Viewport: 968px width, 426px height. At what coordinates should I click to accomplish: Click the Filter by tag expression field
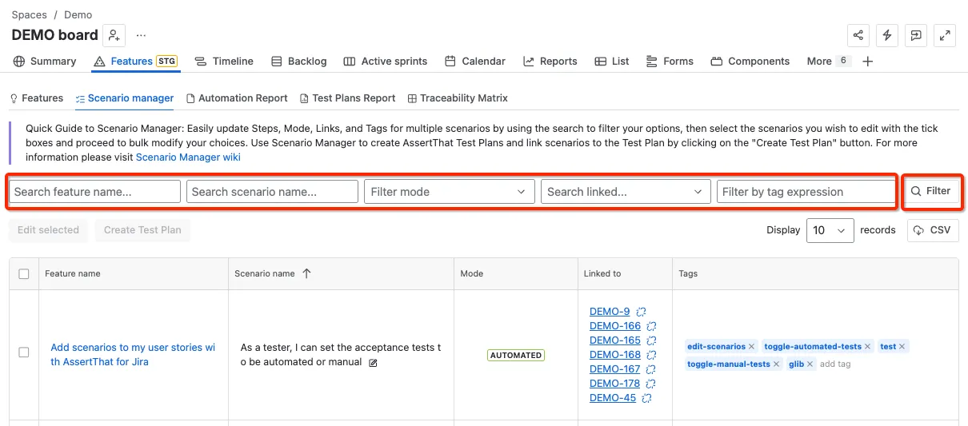coord(806,192)
